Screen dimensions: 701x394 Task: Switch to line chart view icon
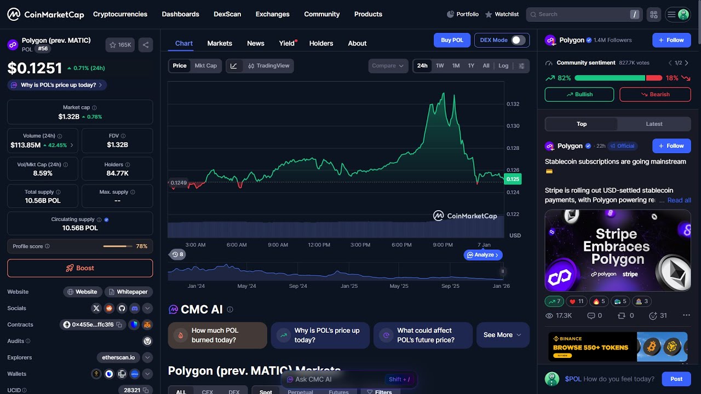tap(234, 66)
